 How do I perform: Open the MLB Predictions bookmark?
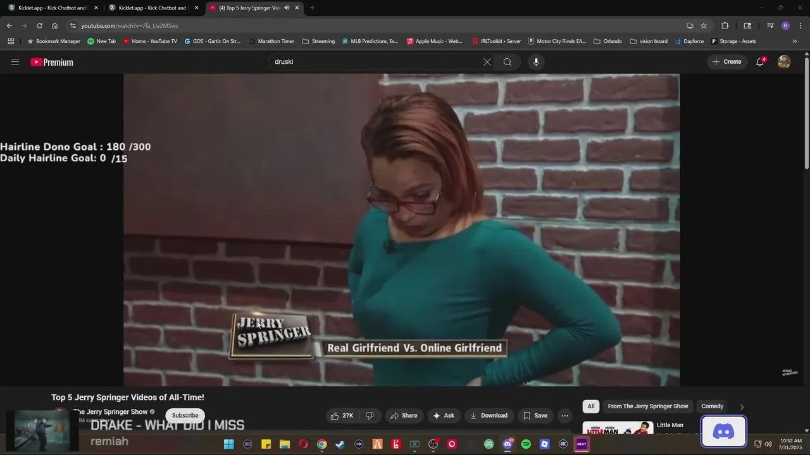pos(370,41)
